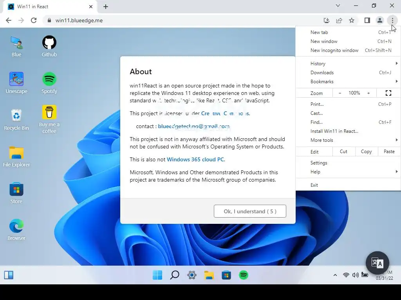Click the battery icon in system tray

point(365,275)
